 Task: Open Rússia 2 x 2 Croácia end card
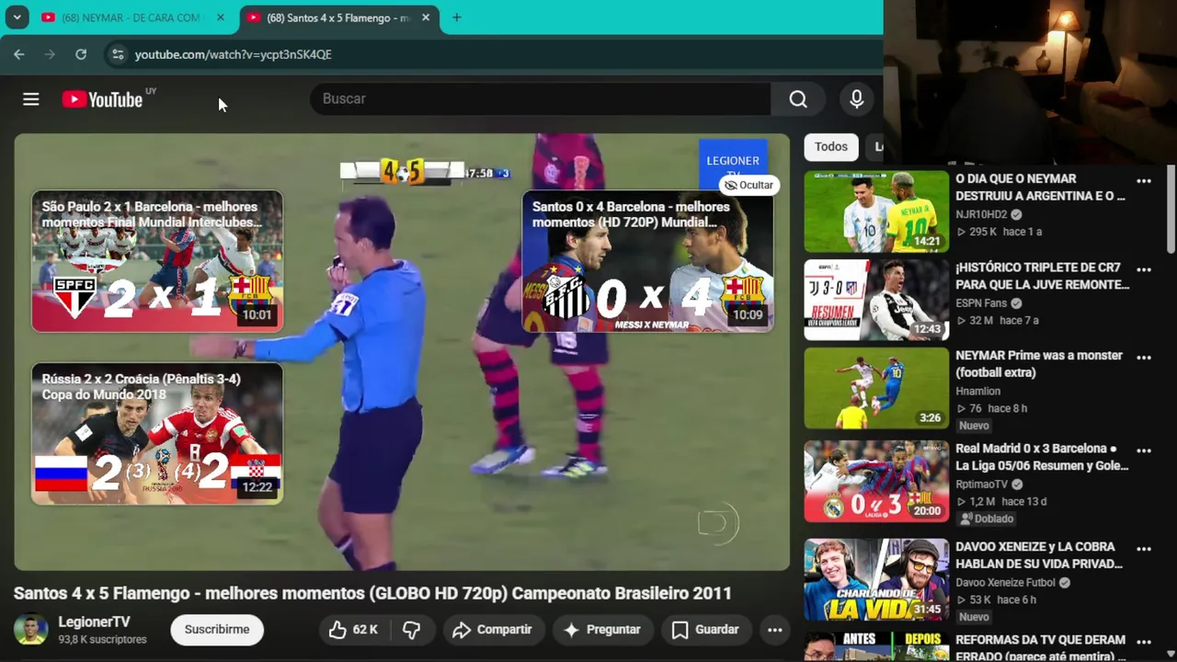[157, 433]
